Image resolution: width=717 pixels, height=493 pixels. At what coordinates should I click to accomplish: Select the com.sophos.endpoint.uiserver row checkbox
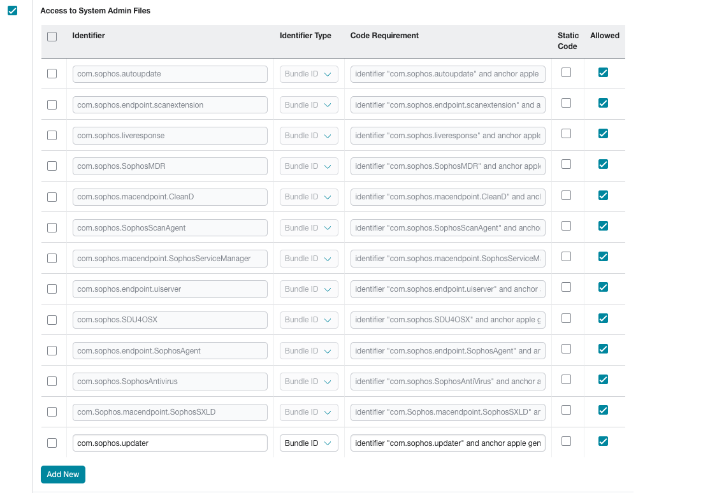[x=52, y=289]
